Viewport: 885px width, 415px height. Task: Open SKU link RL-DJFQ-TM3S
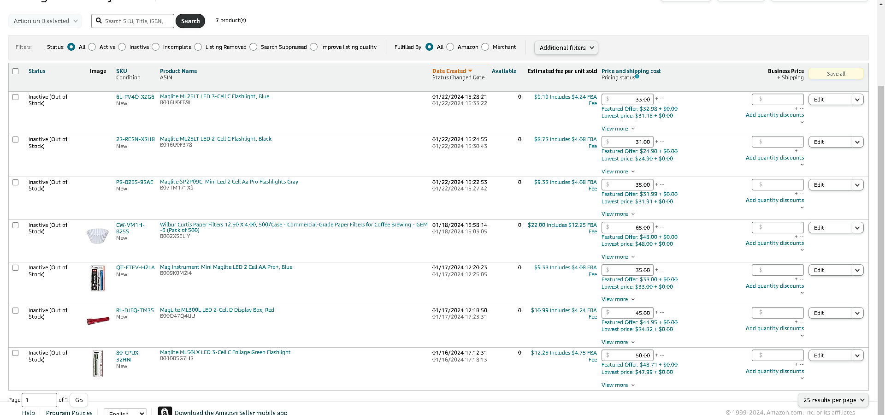point(135,310)
